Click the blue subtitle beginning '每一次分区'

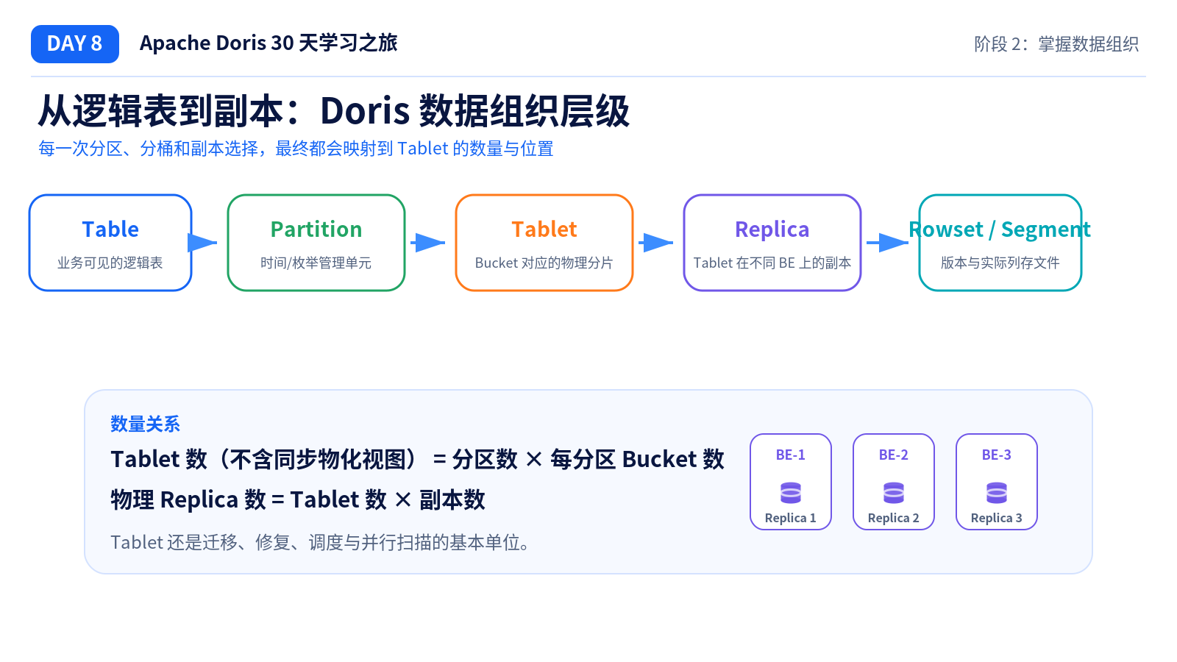coord(296,149)
